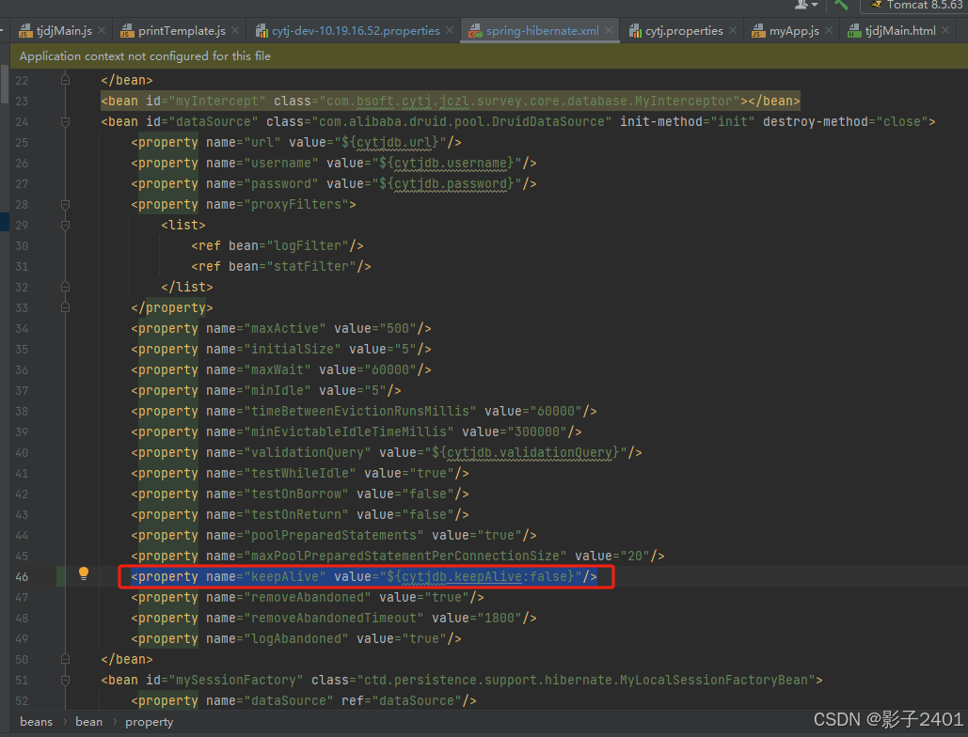
Task: Switch to the tjdjMain.js tab
Action: [64, 31]
